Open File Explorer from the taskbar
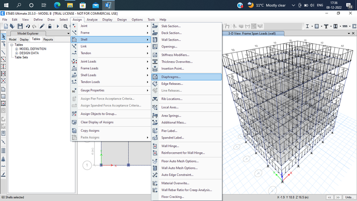The image size is (357, 201). 70,5
